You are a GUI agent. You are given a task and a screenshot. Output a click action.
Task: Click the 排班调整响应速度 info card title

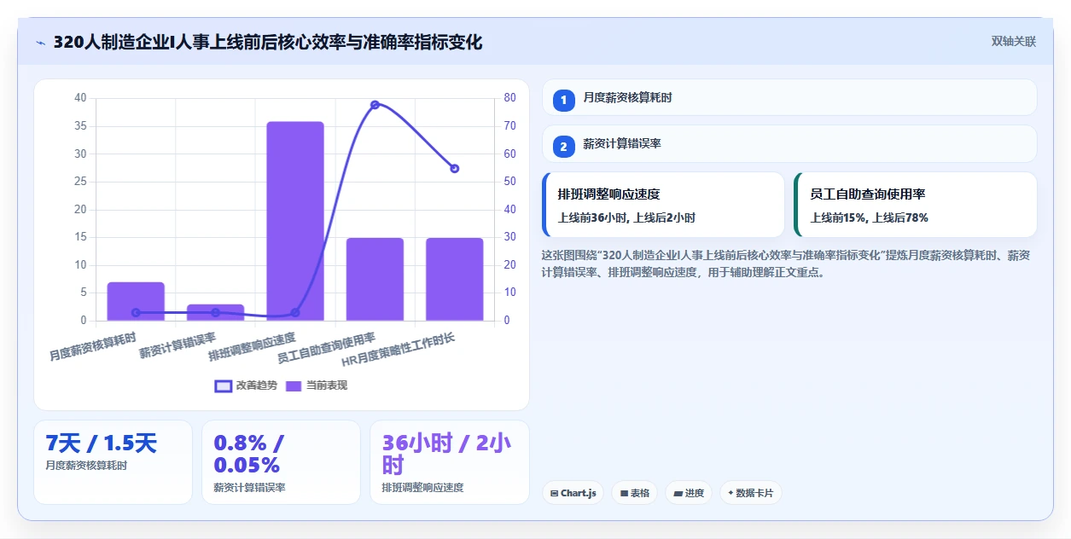608,194
